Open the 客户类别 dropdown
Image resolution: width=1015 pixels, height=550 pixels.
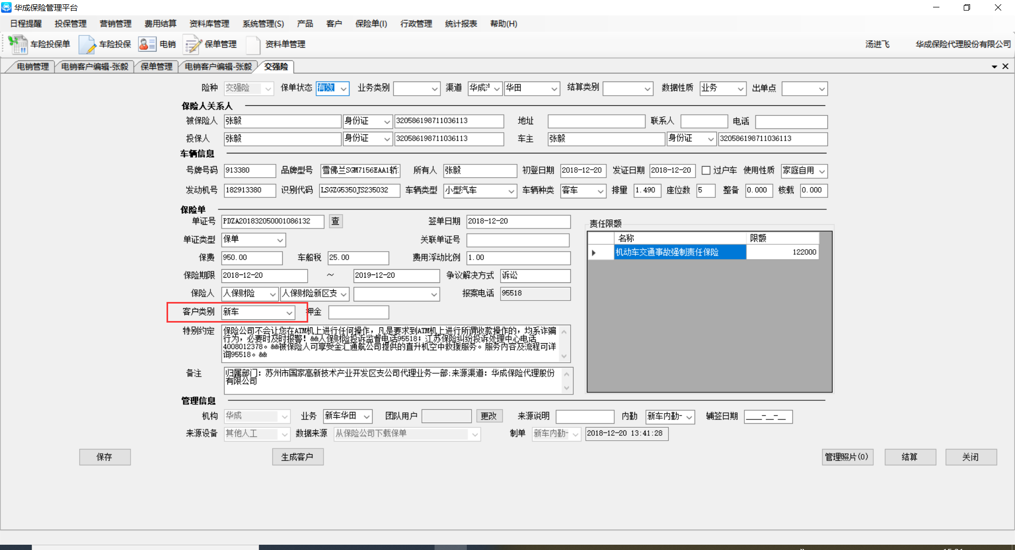click(289, 313)
